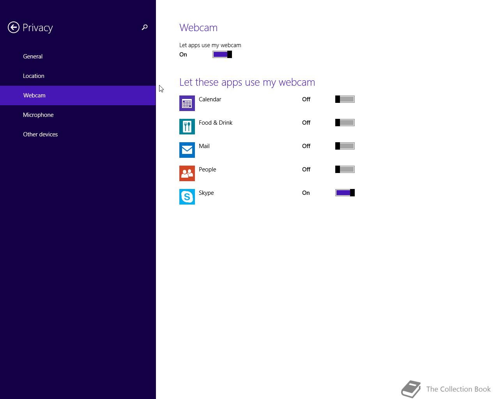Open Other devices settings
The width and height of the screenshot is (499, 399).
[78, 134]
